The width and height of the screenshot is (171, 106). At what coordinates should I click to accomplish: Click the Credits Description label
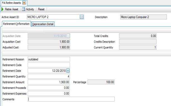(x=104, y=42)
